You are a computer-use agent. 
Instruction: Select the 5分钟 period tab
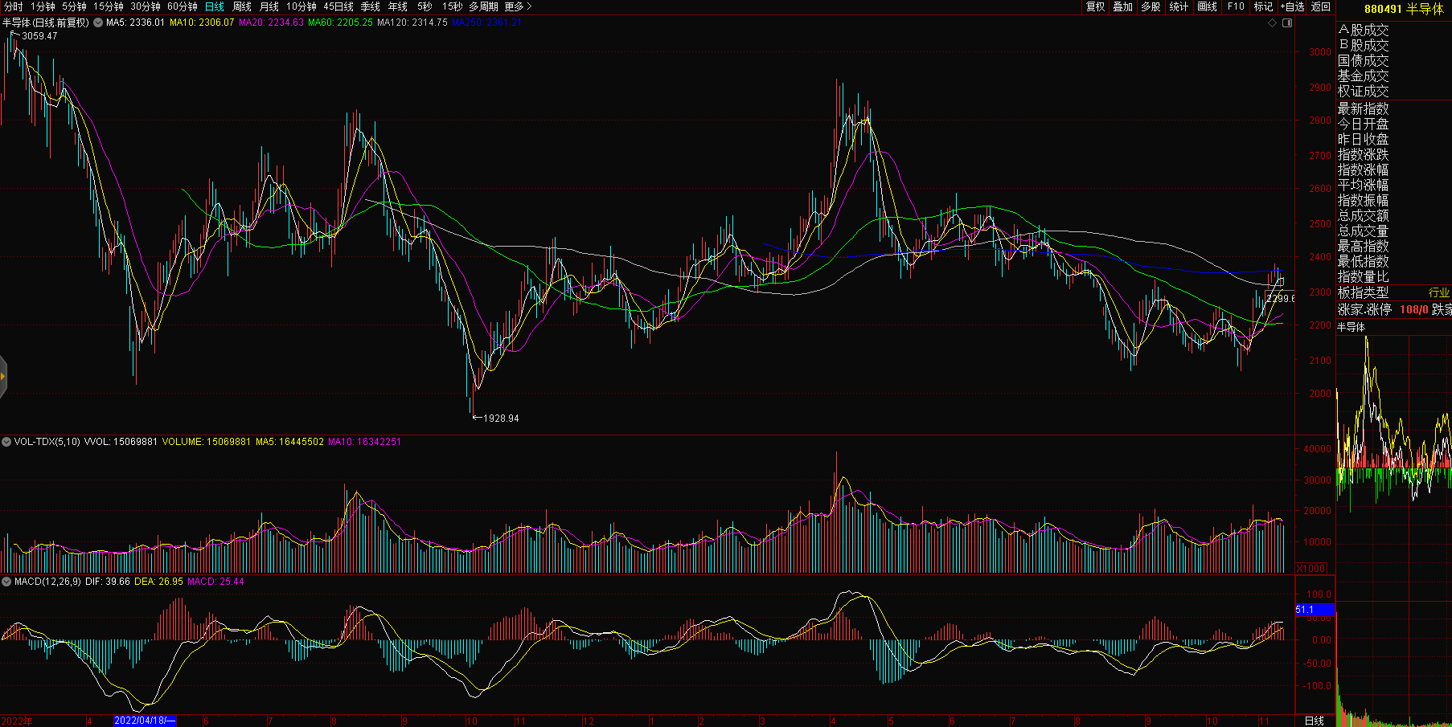75,6
